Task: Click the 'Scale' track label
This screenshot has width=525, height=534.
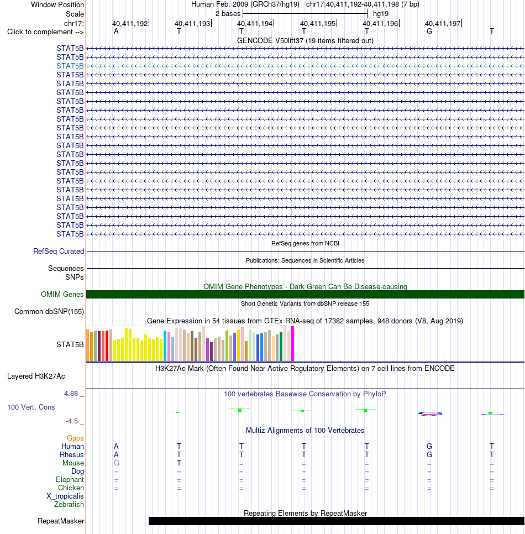Action: point(75,14)
